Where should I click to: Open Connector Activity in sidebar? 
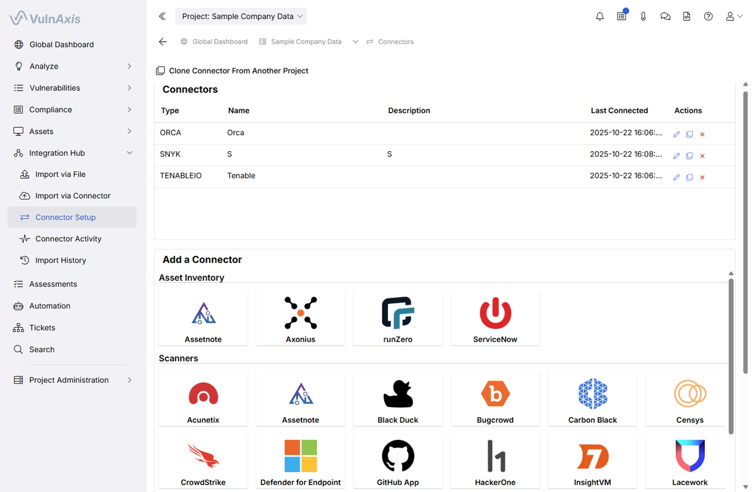(68, 239)
